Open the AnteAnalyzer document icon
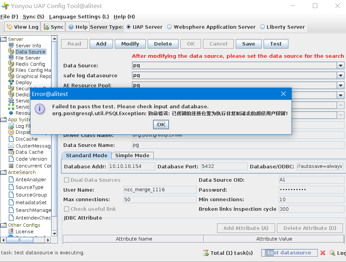Viewport: 346px width, 262px height. [11, 179]
